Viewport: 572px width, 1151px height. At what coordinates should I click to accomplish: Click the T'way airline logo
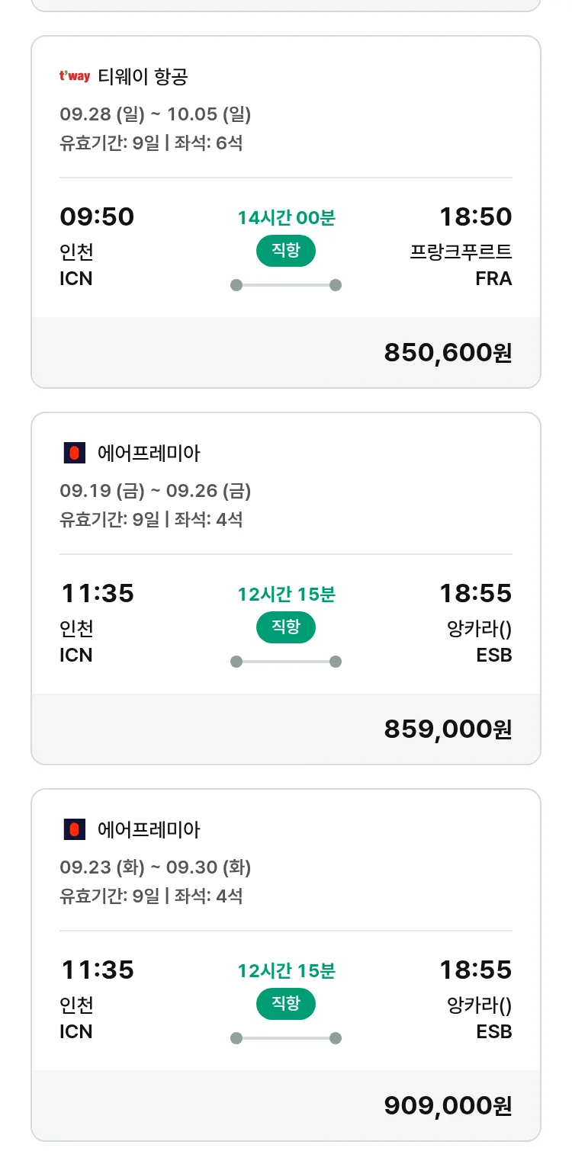pyautogui.click(x=75, y=76)
